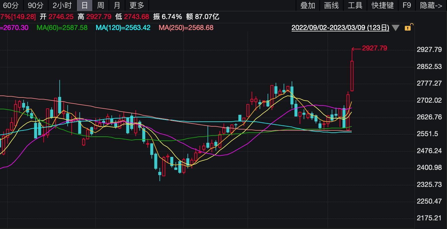Viewport: 447px width, 229px height.
Task: Select the MA(250) moving average label
Action: [186, 28]
